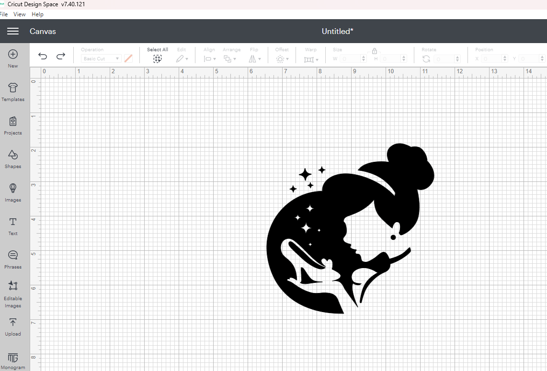Open the File menu
This screenshot has width=547, height=371.
tap(3, 14)
